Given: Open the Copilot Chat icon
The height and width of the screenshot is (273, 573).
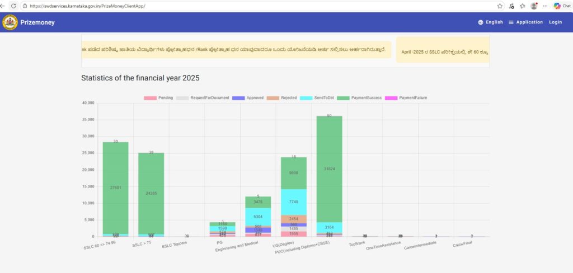Looking at the screenshot, I should pos(561,6).
